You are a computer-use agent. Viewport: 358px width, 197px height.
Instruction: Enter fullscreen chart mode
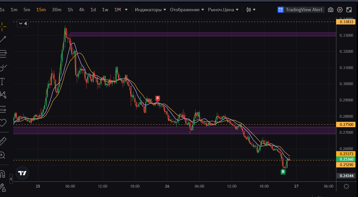click(349, 10)
